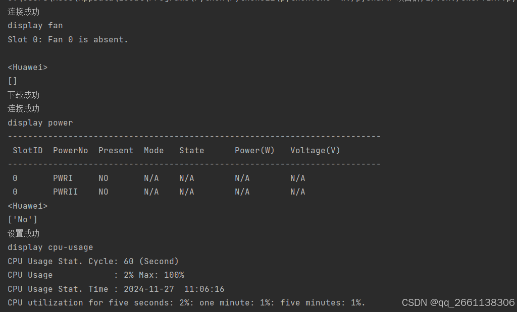Click the "display power" command line
Viewport: 517px width, 312px height.
(40, 122)
